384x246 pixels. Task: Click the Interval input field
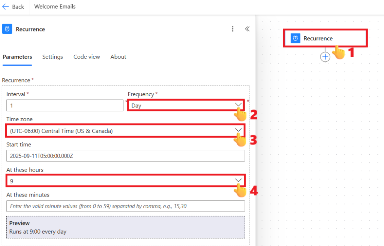tap(64, 106)
